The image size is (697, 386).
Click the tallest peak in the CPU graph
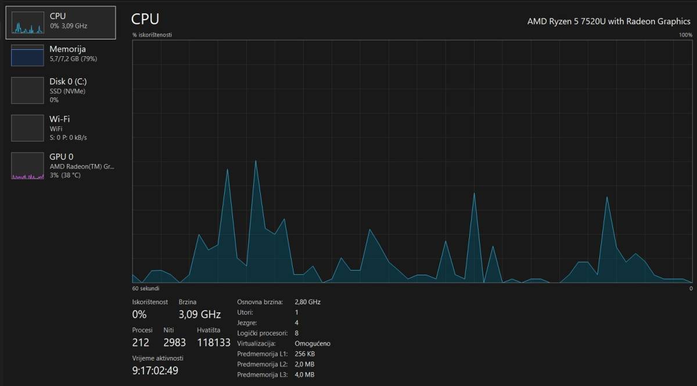(x=256, y=162)
